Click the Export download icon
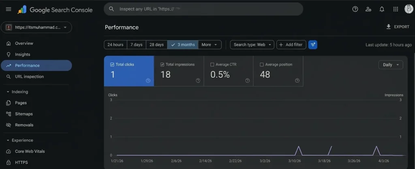Image resolution: width=415 pixels, height=169 pixels. point(389,27)
